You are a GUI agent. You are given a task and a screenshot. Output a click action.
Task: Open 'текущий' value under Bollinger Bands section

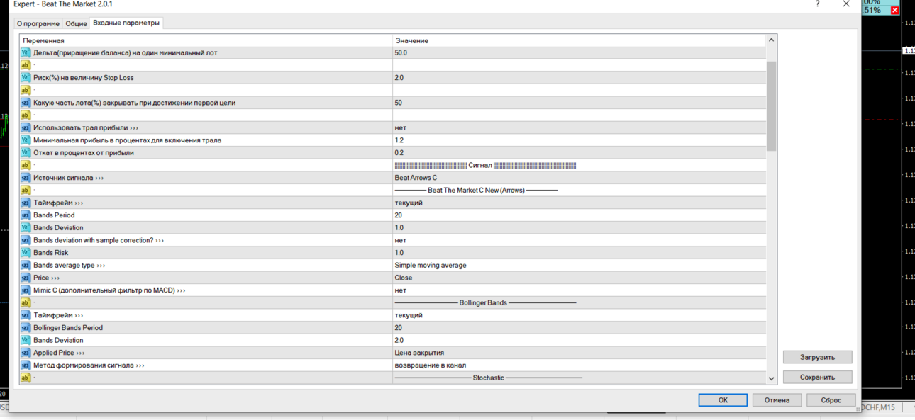(579, 315)
